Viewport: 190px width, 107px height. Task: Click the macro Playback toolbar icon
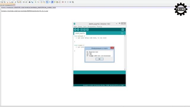(x=68, y=2)
